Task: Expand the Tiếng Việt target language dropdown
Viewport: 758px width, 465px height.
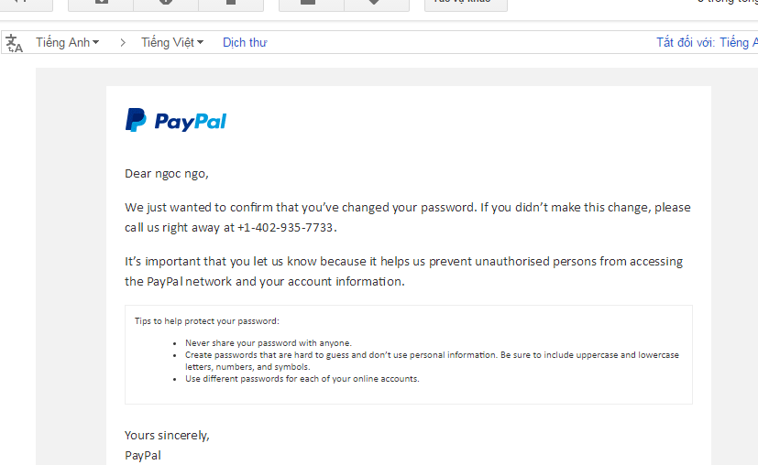Action: click(x=172, y=43)
